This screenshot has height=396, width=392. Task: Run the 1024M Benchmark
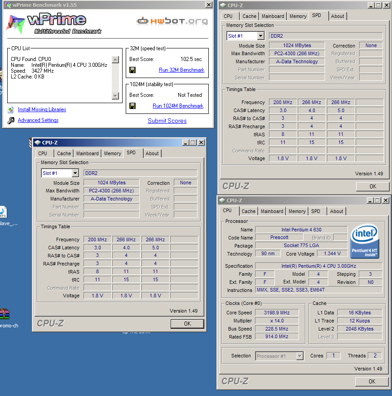(178, 106)
